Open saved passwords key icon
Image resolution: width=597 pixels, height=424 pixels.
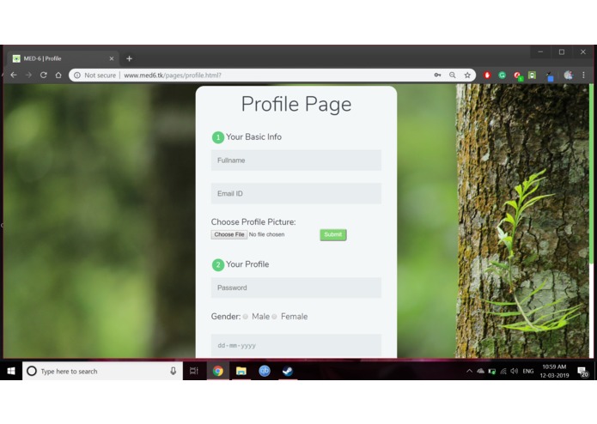pos(437,75)
